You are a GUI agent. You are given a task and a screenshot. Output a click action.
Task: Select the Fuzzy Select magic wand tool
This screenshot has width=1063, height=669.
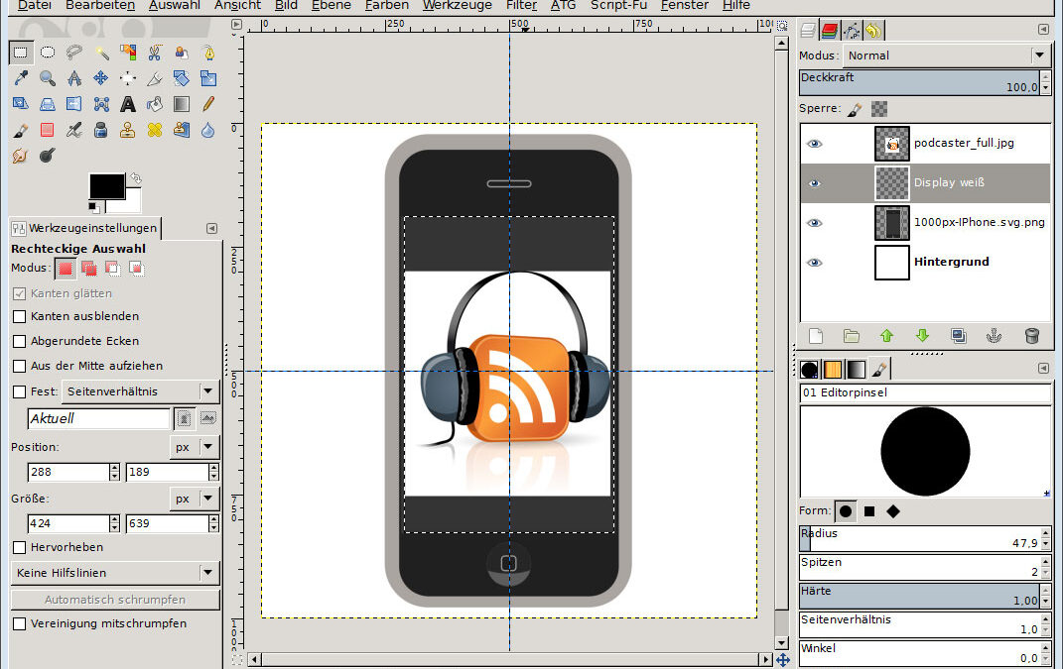101,53
